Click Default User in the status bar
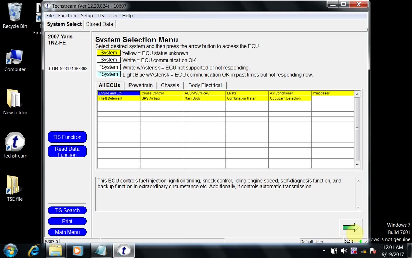 point(312,241)
